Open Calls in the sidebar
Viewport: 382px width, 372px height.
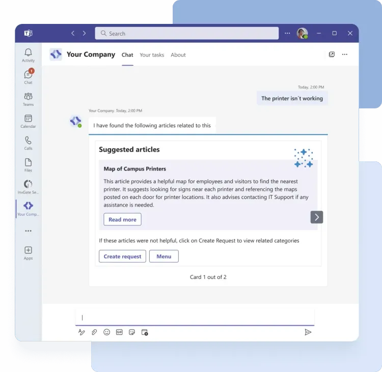point(28,142)
